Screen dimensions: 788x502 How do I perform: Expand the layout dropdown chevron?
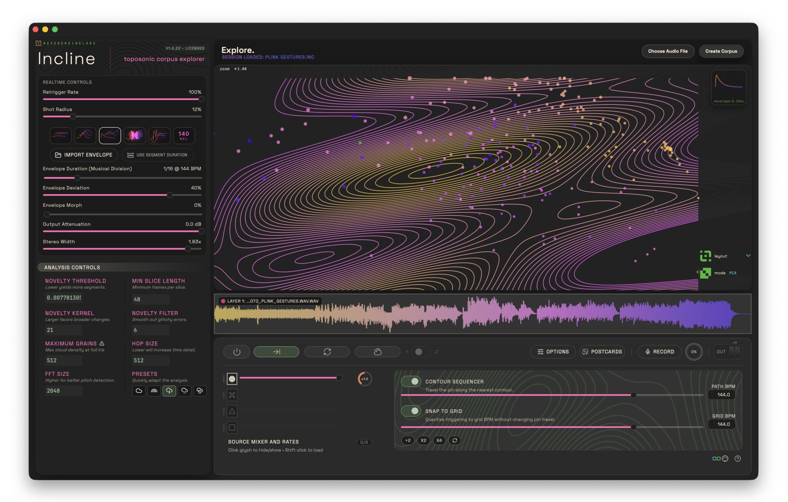click(x=748, y=255)
